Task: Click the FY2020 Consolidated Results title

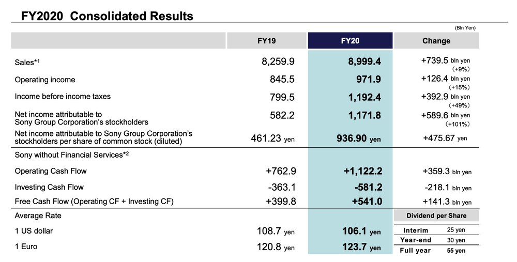Action: point(107,16)
